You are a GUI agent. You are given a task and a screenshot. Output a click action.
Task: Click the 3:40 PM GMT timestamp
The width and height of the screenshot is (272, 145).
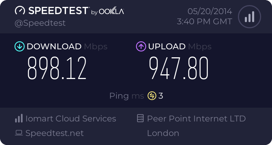(204, 22)
